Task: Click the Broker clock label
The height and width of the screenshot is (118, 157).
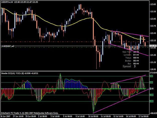Action: [128, 61]
